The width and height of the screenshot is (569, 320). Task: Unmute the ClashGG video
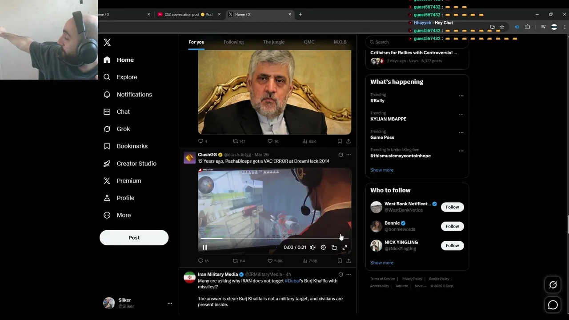pos(313,248)
